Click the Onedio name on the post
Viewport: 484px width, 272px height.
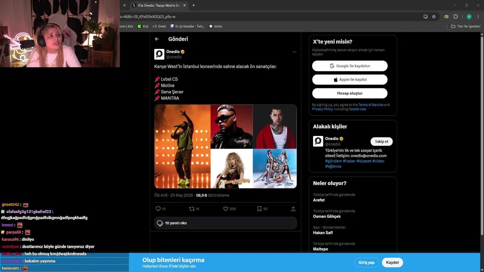point(173,52)
